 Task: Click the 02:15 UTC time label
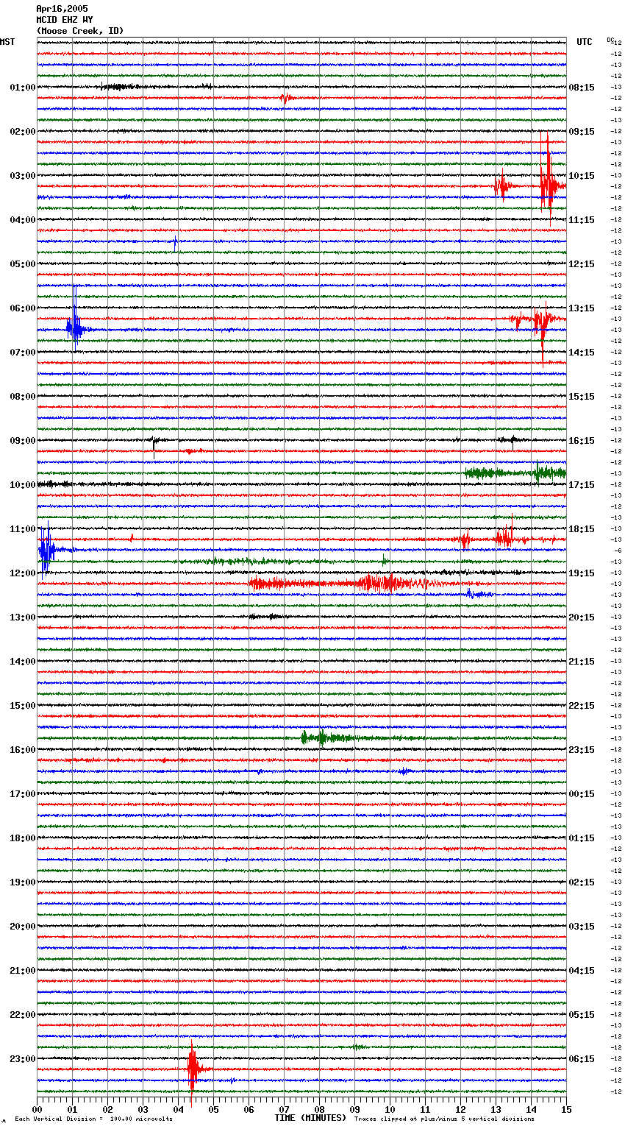[582, 882]
